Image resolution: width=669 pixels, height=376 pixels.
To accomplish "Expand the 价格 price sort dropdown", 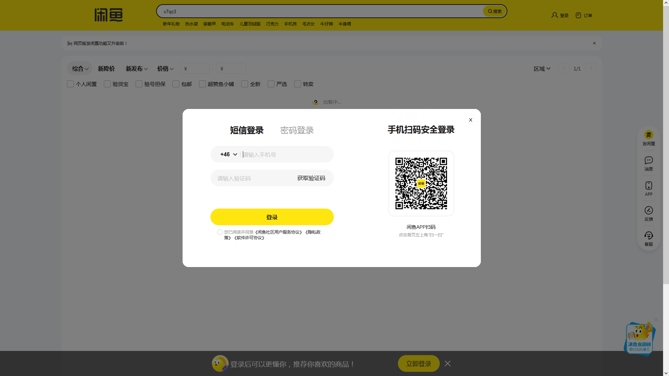I will pos(165,69).
